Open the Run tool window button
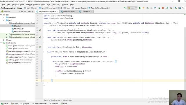 point(5,104)
